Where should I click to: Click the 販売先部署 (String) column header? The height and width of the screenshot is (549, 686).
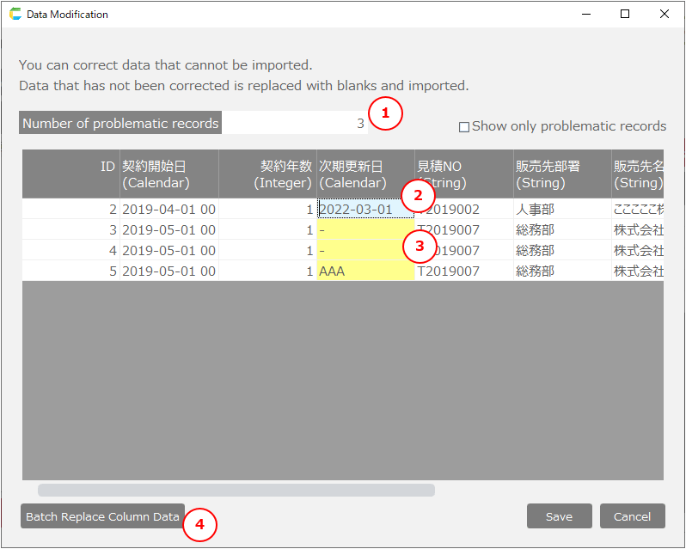point(561,174)
